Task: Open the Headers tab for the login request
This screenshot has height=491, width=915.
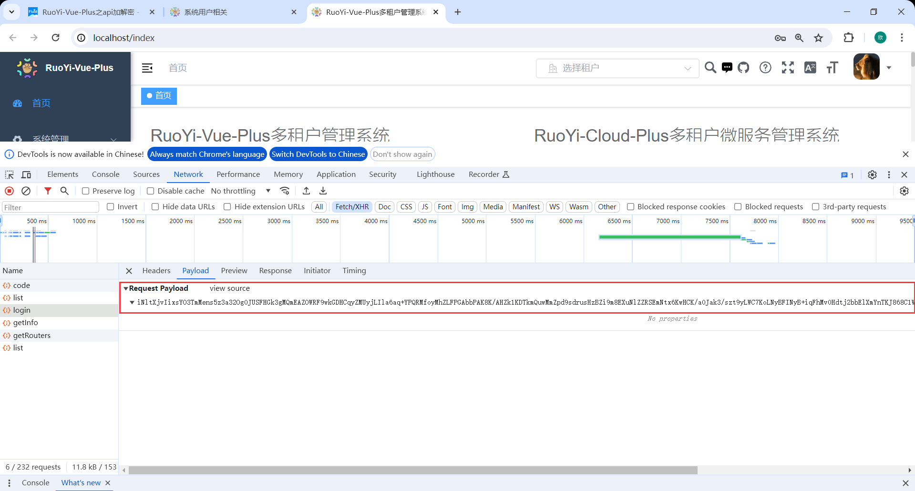Action: [x=156, y=271]
